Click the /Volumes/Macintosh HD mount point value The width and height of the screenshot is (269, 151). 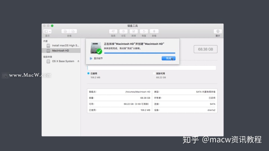[x=138, y=92]
